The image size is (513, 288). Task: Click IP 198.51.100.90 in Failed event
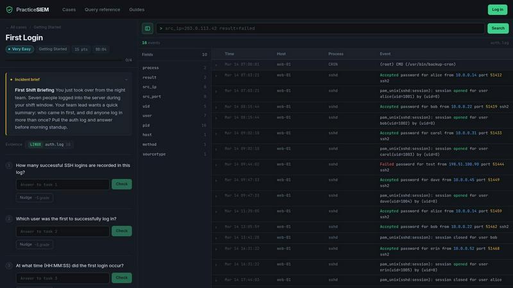[464, 164]
